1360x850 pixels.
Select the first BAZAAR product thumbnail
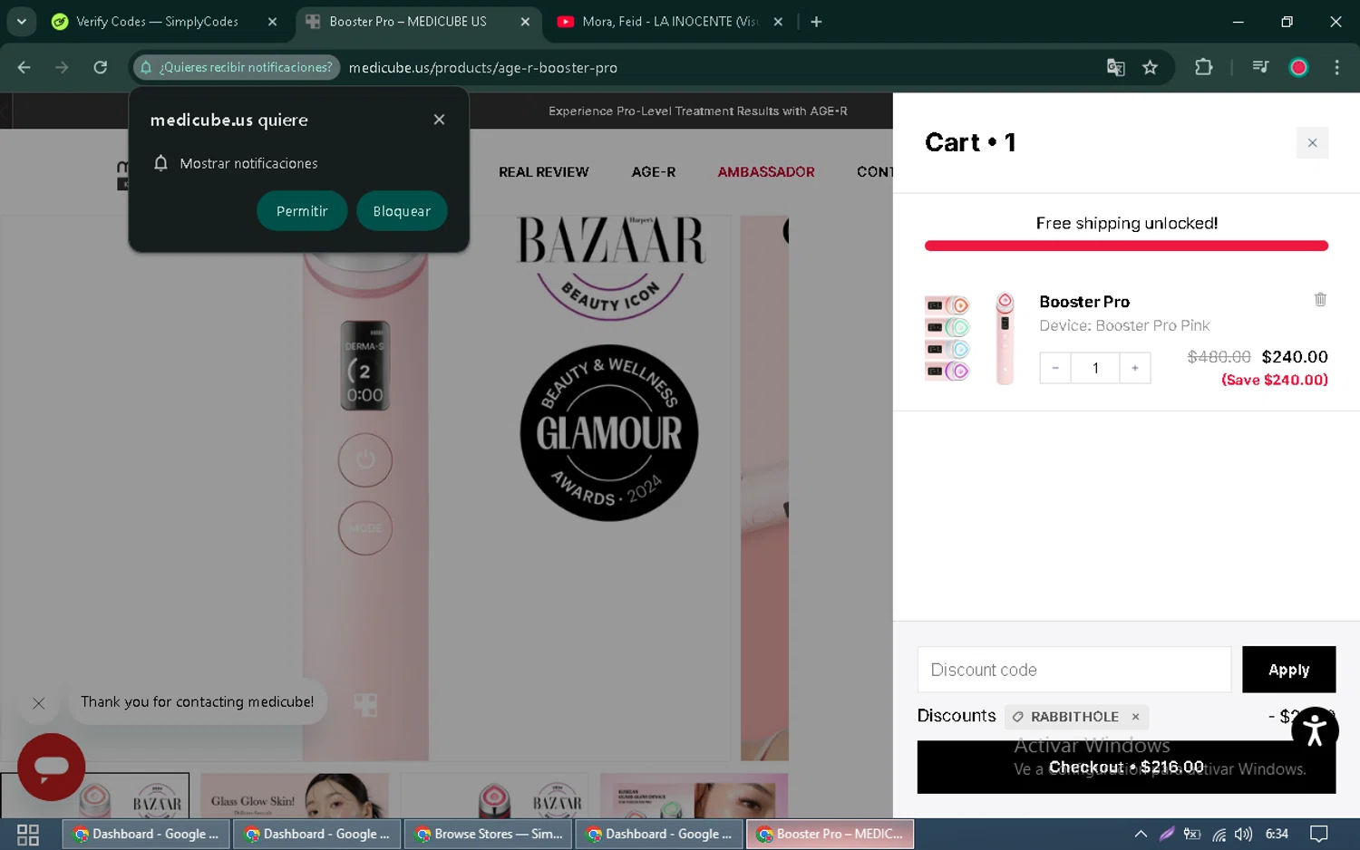[x=95, y=796]
